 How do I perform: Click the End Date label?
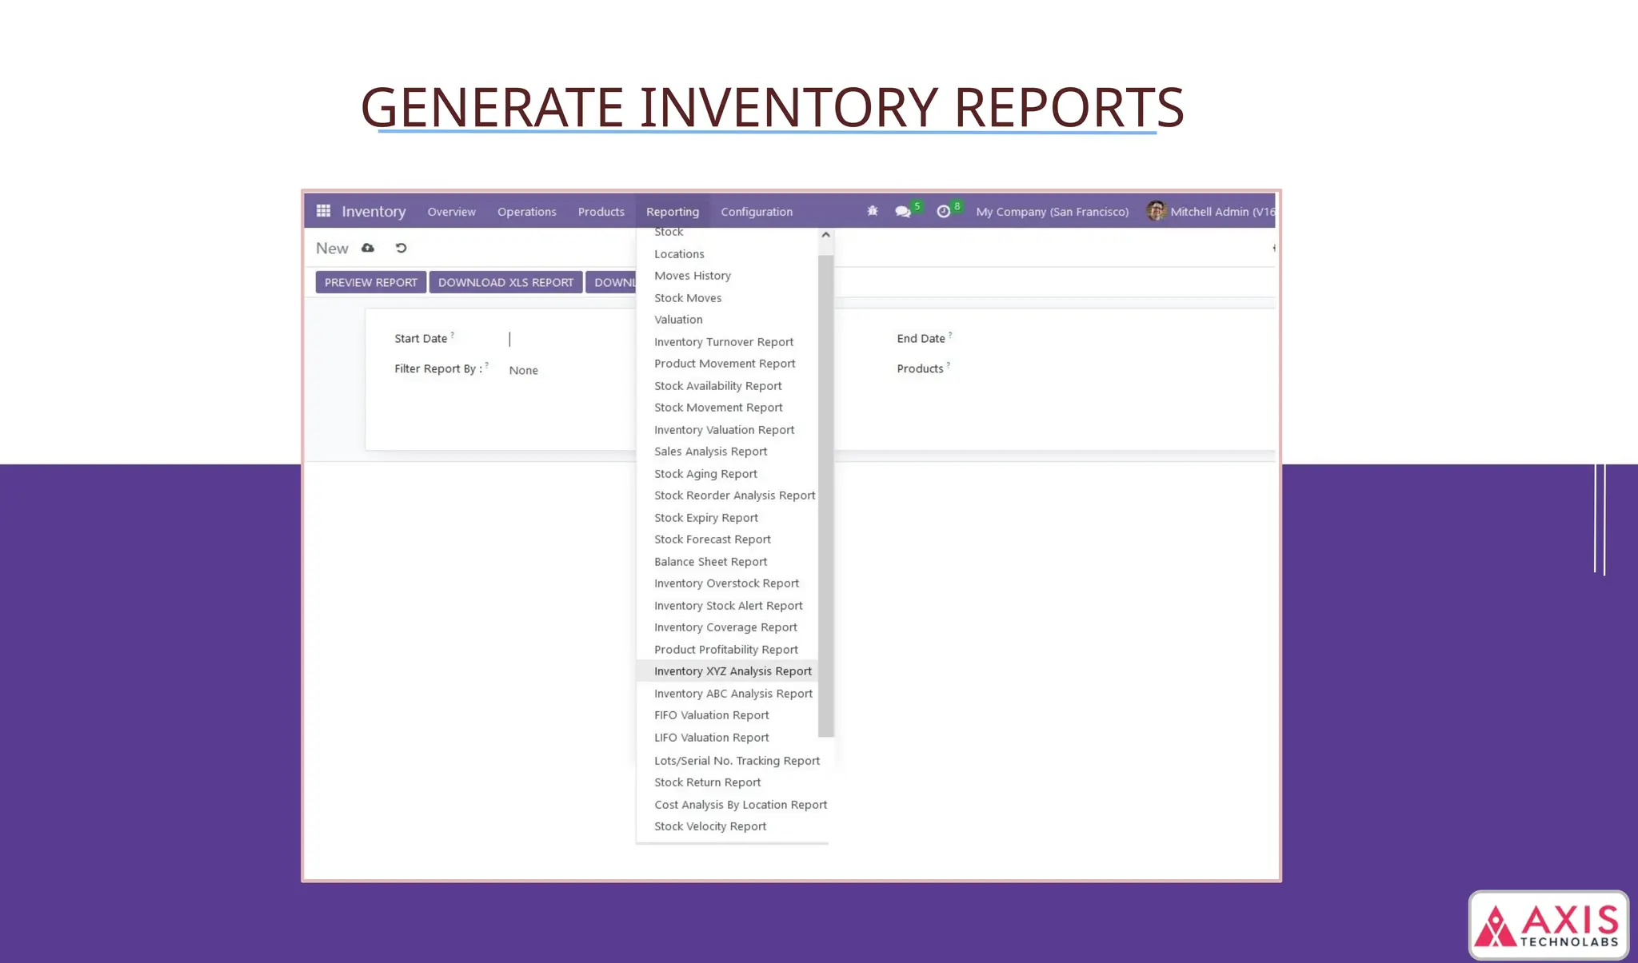pyautogui.click(x=921, y=339)
